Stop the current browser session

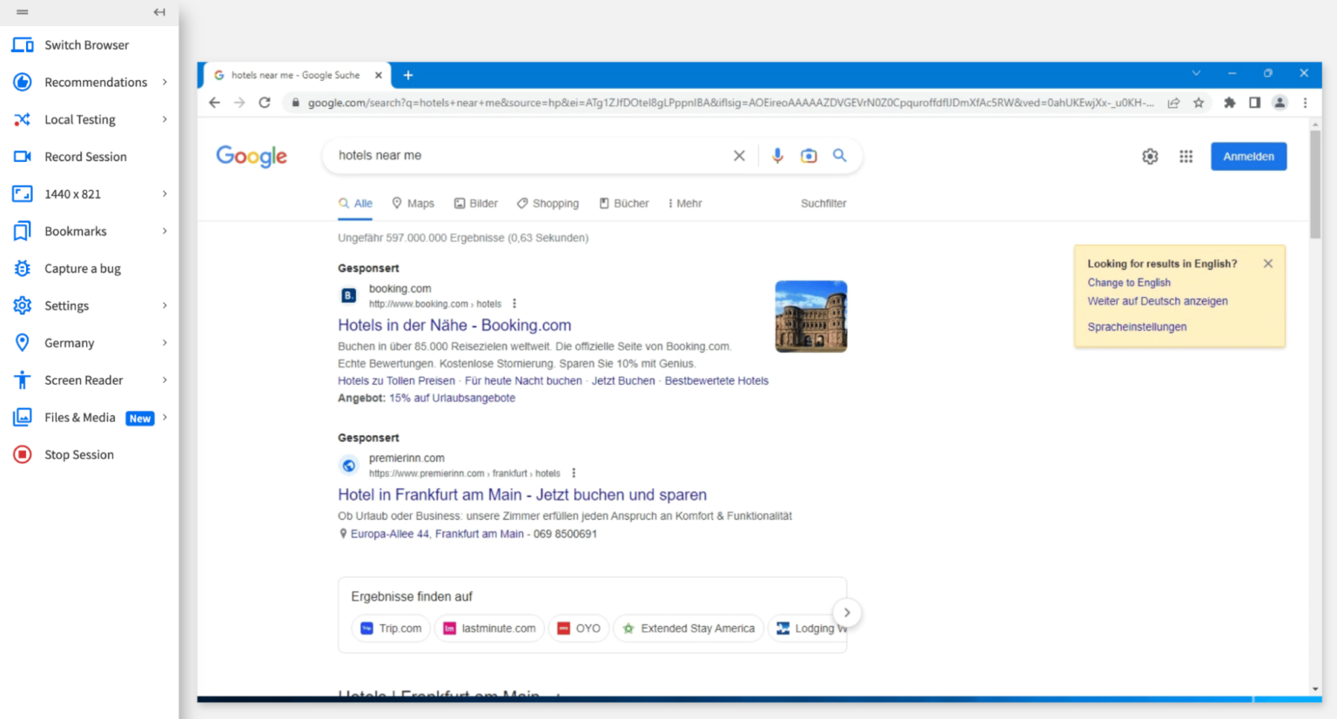(79, 454)
